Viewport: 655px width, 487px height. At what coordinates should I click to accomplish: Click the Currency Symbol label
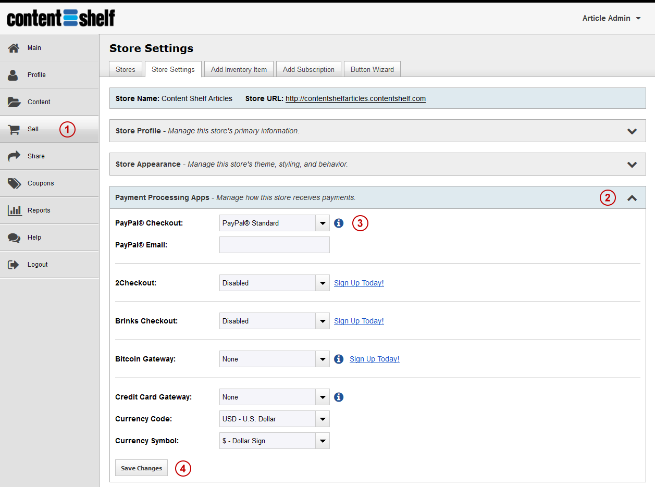pos(147,441)
